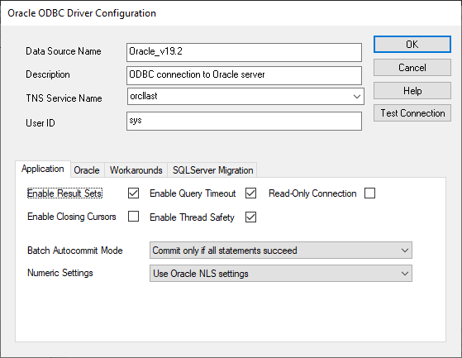
Task: Focus the User ID input box
Action: coord(244,121)
